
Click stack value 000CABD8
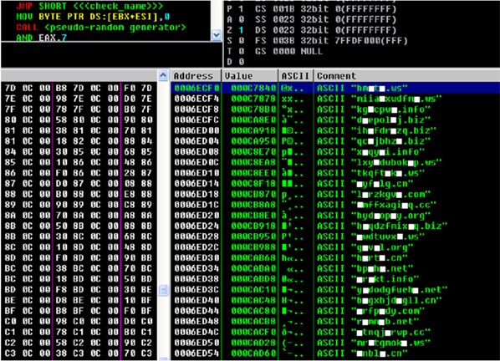point(253,279)
